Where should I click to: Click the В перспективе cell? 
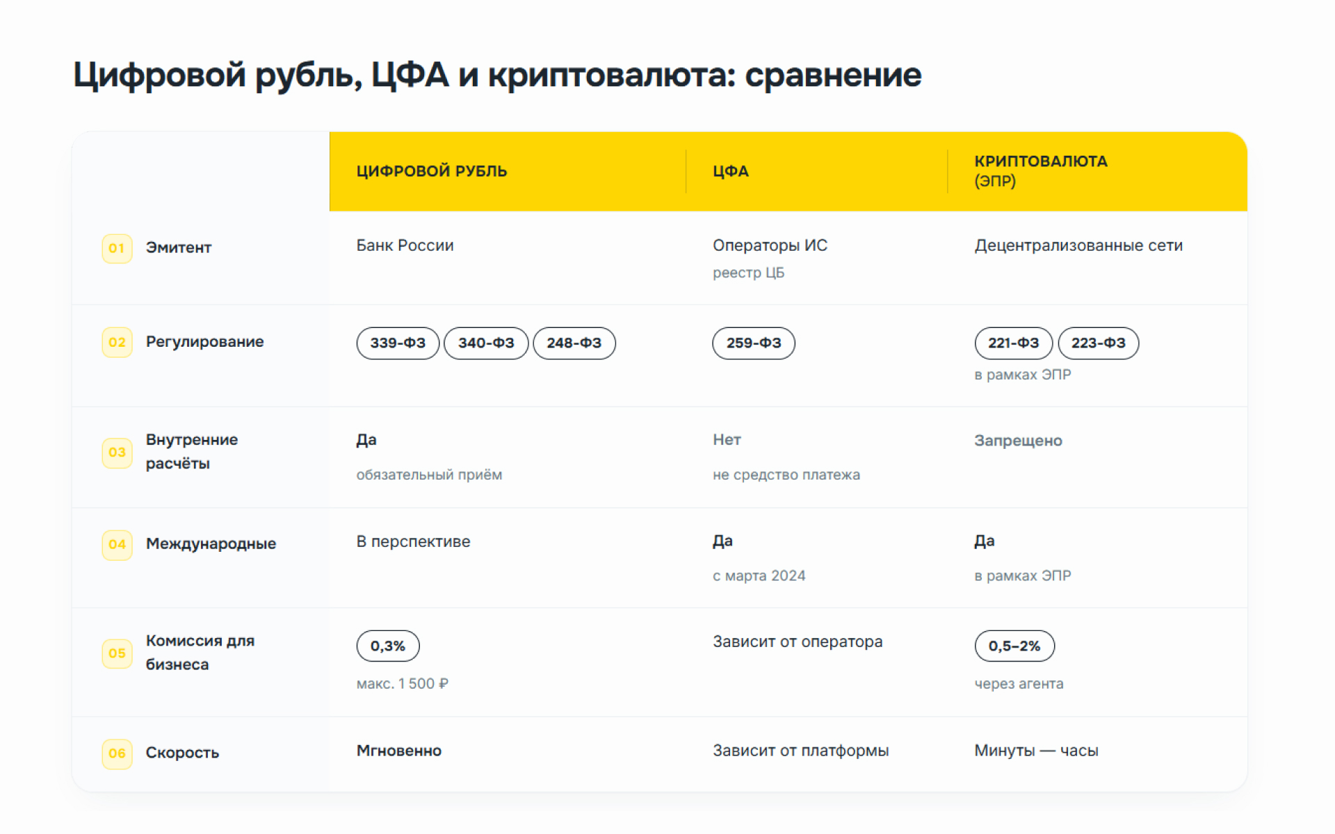(x=414, y=542)
